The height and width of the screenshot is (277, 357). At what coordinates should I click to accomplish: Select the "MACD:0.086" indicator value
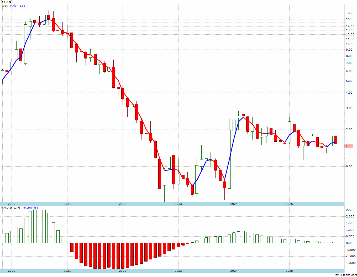click(x=30, y=208)
